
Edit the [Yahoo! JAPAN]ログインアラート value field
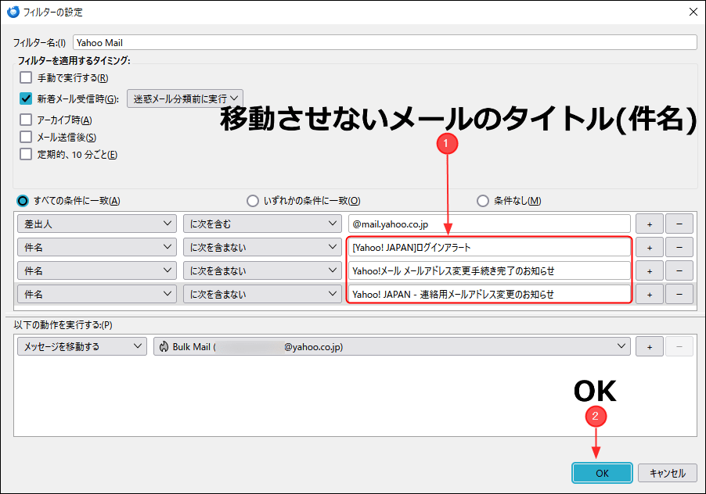(x=489, y=247)
